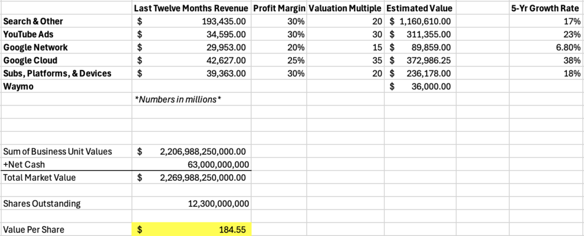Select the Subs, Platforms, & Devices label
584x236 pixels.
click(57, 73)
